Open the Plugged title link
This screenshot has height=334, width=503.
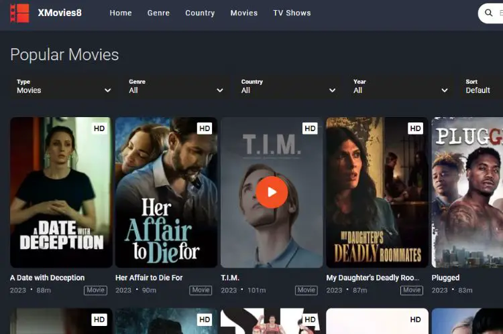tap(445, 278)
